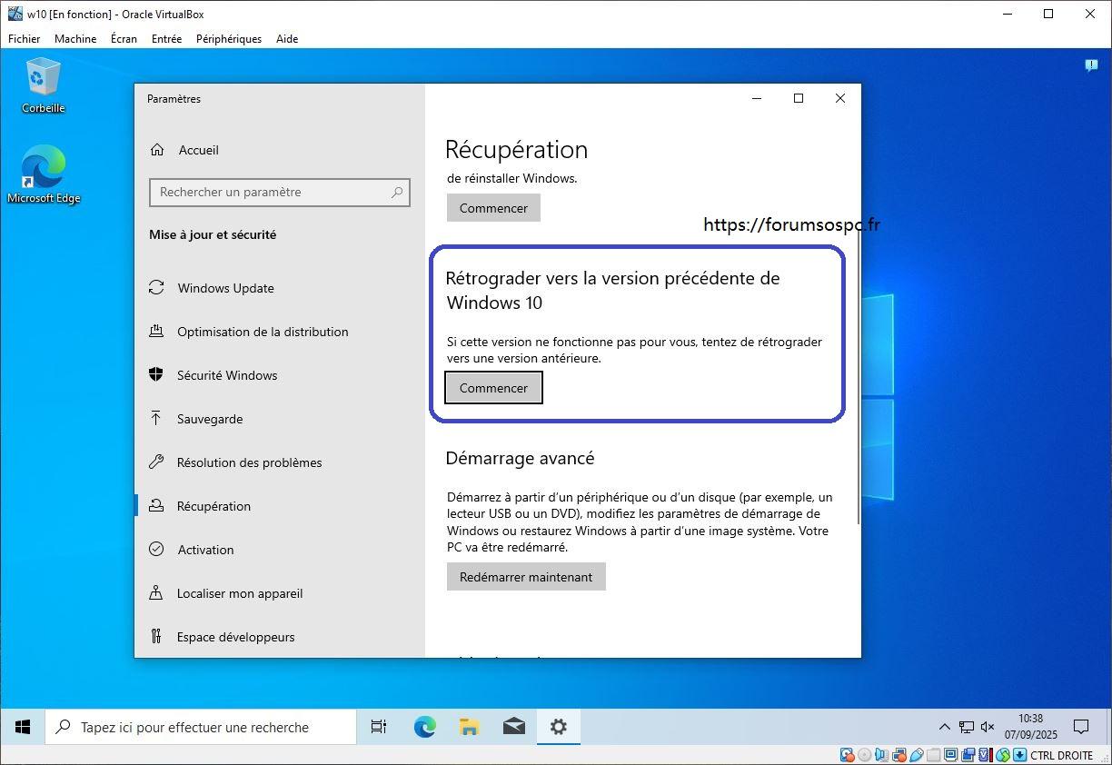Open the Fichier menu
1112x765 pixels.
click(x=25, y=39)
